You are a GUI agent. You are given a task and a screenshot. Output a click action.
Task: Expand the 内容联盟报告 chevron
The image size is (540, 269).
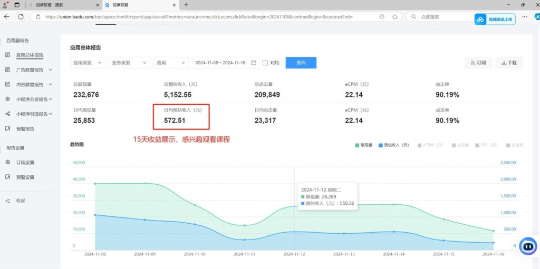(x=50, y=84)
